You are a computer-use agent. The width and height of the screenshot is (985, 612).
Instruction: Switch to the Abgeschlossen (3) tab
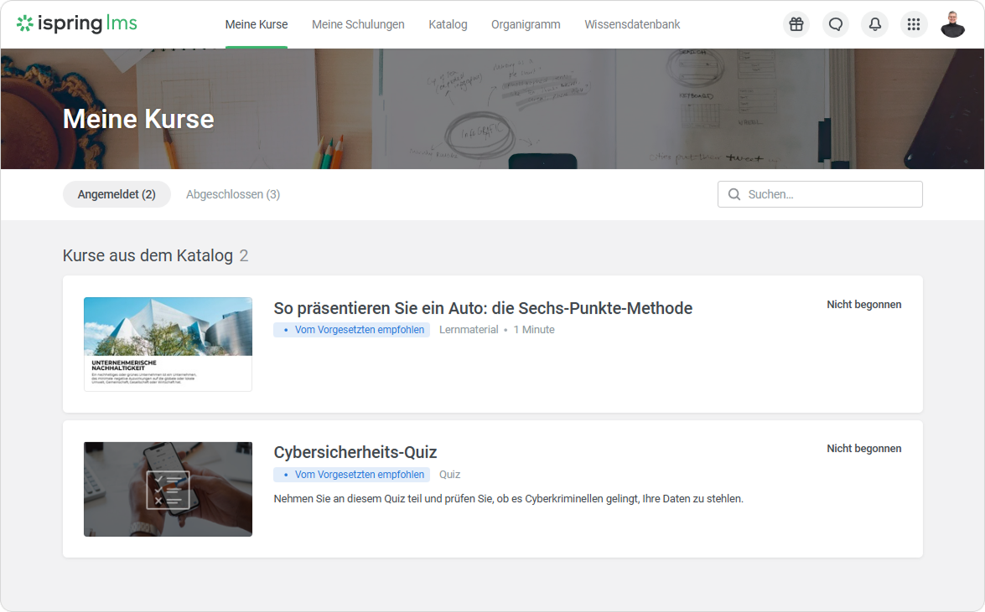(x=233, y=194)
